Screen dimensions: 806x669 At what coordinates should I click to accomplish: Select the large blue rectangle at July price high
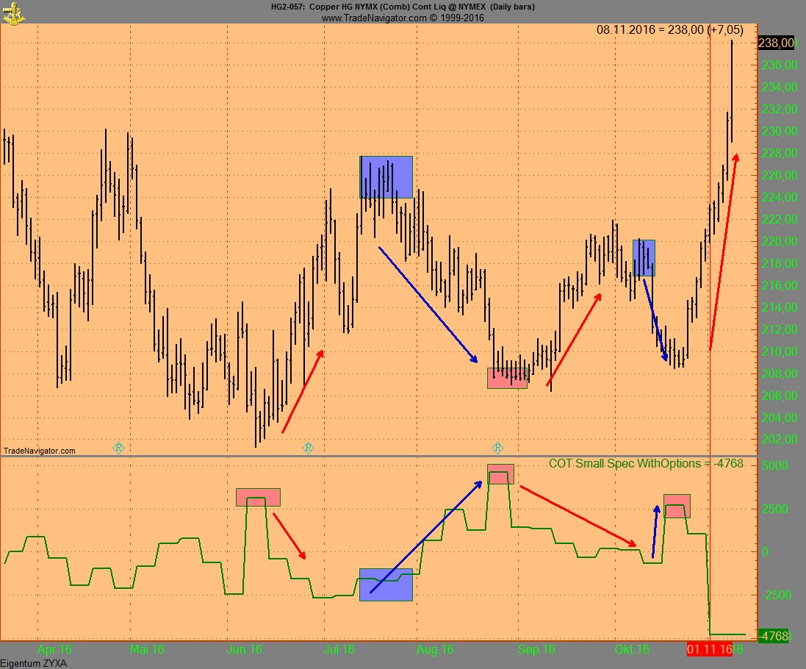(x=386, y=177)
